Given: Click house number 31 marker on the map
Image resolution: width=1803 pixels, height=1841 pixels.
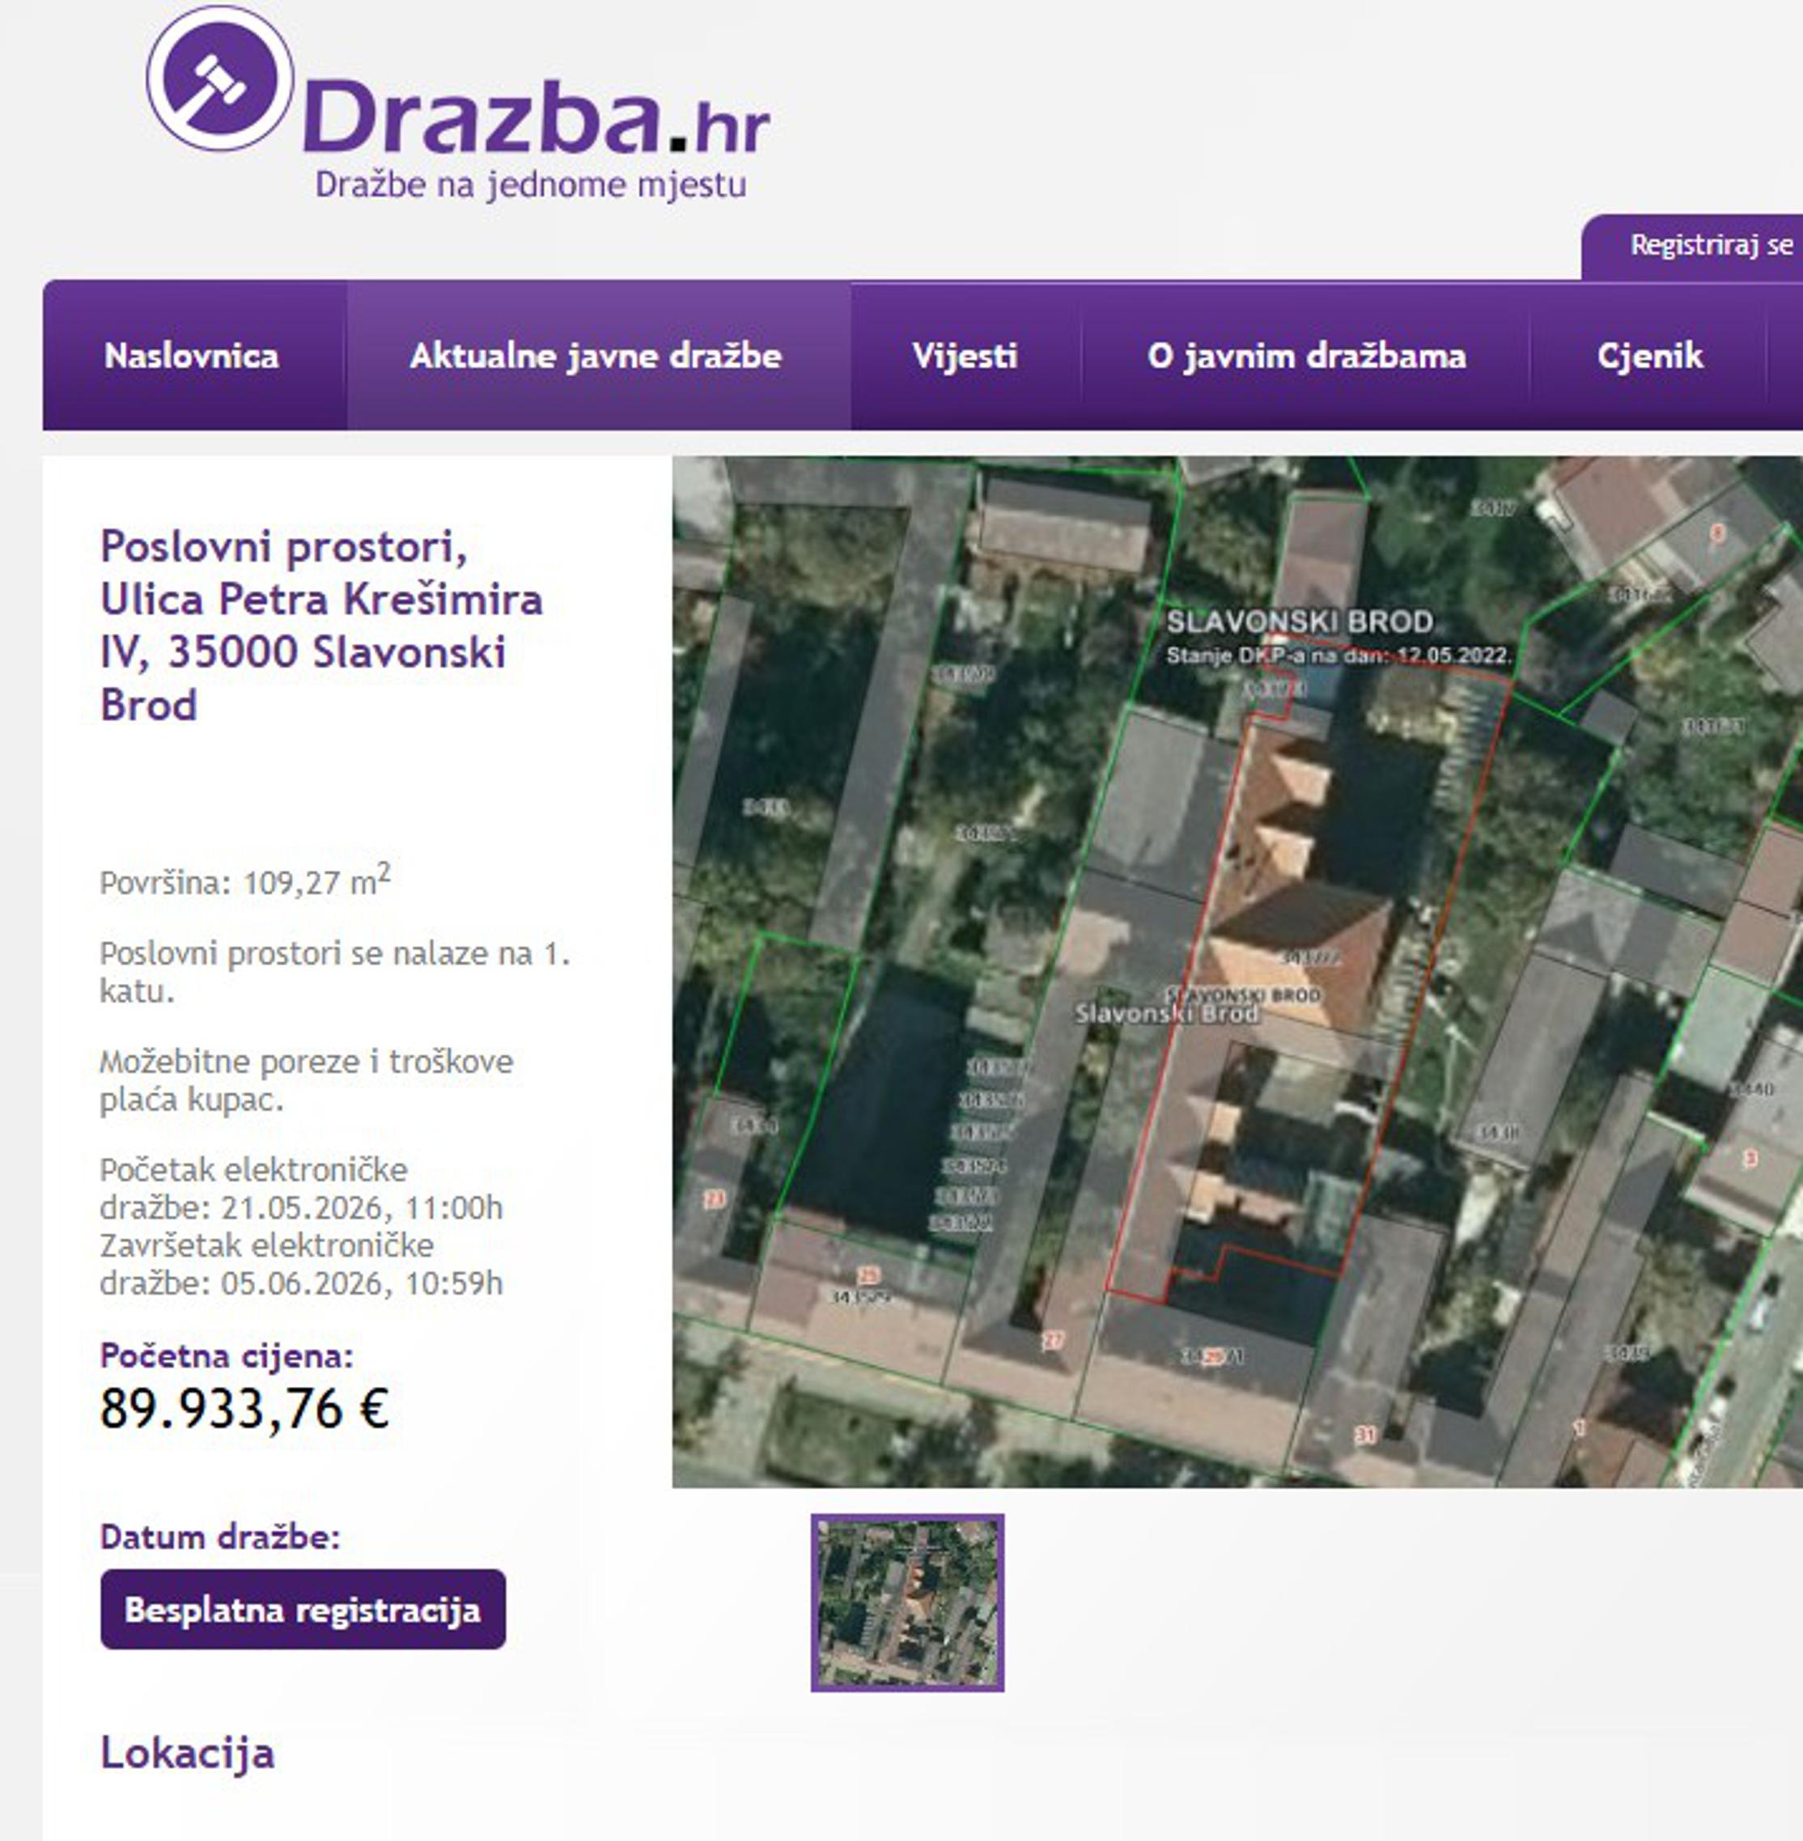Looking at the screenshot, I should tap(1364, 1435).
